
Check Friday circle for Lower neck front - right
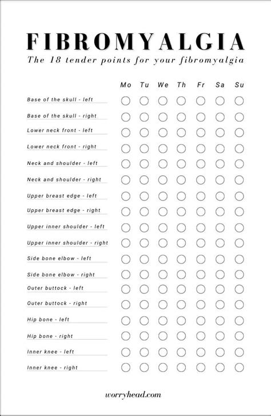pos(201,148)
